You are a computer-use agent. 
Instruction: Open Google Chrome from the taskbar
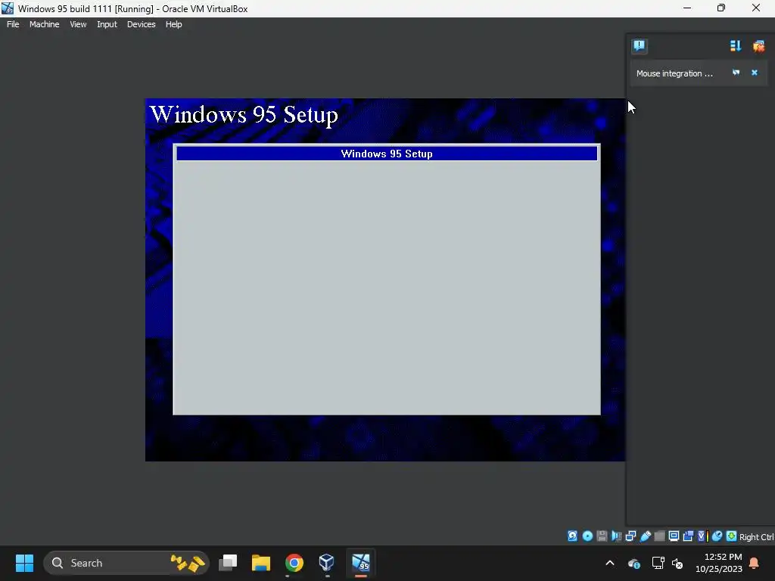tap(294, 563)
